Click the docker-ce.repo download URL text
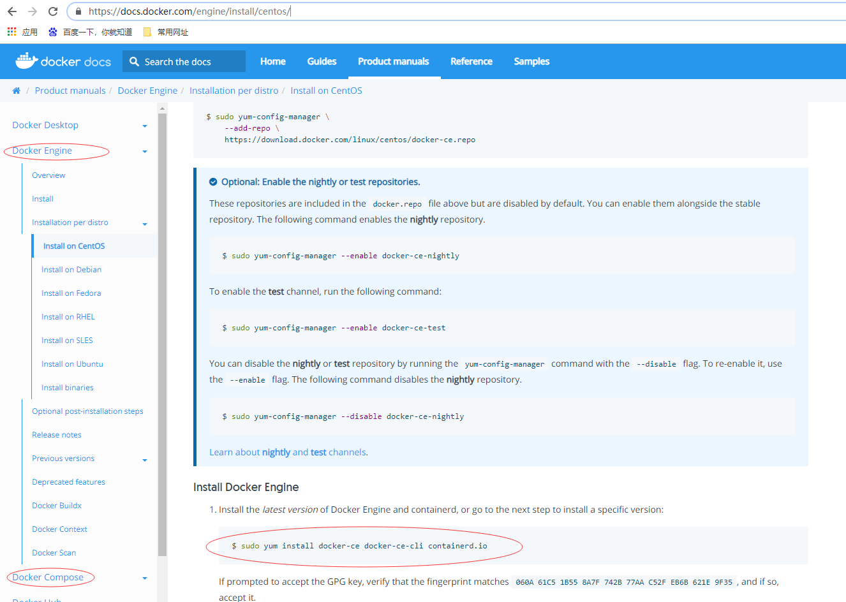 350,140
